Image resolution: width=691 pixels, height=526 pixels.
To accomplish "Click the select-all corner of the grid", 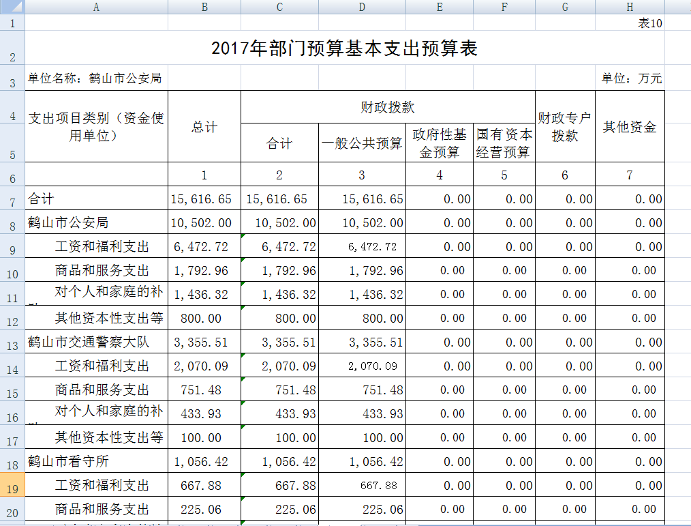I will tap(12, 7).
